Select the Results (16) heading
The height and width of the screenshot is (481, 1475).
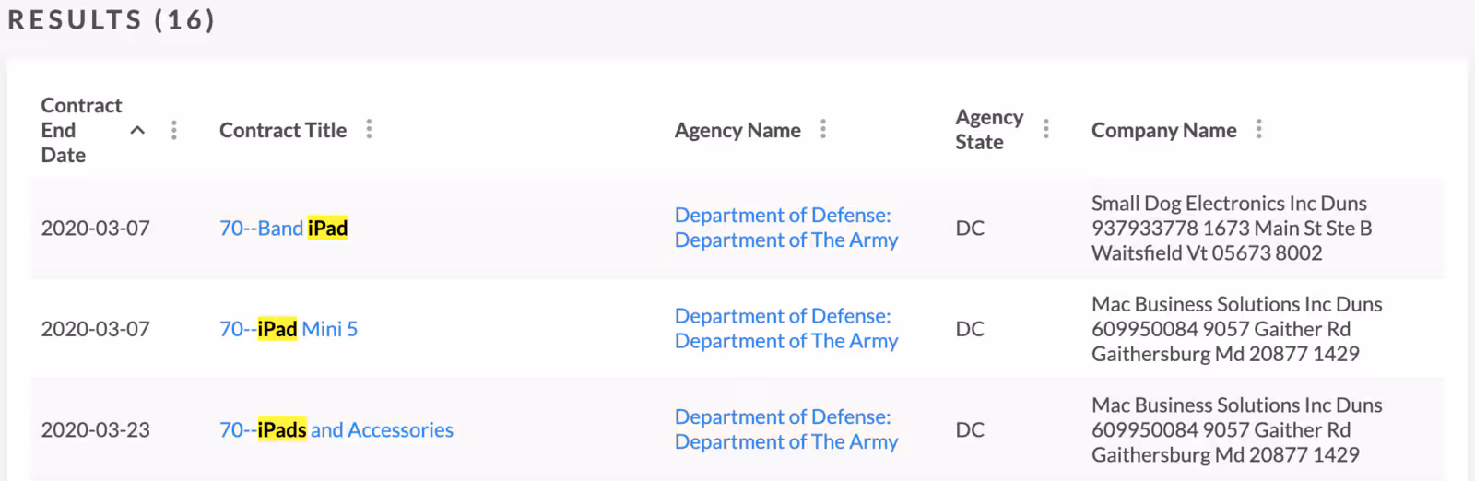[x=112, y=19]
